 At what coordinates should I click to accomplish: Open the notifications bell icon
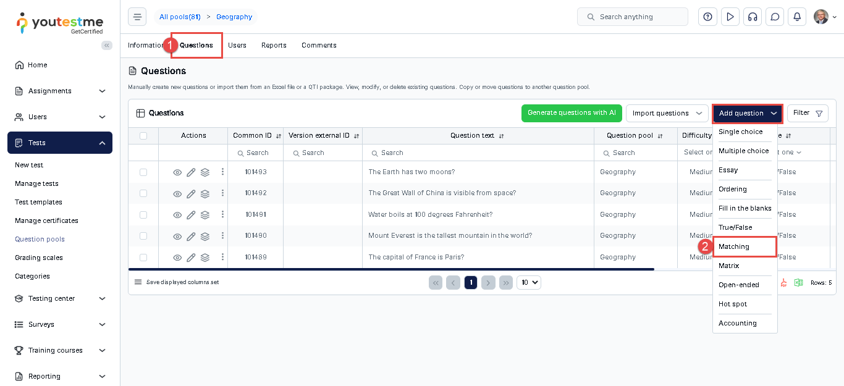[797, 17]
